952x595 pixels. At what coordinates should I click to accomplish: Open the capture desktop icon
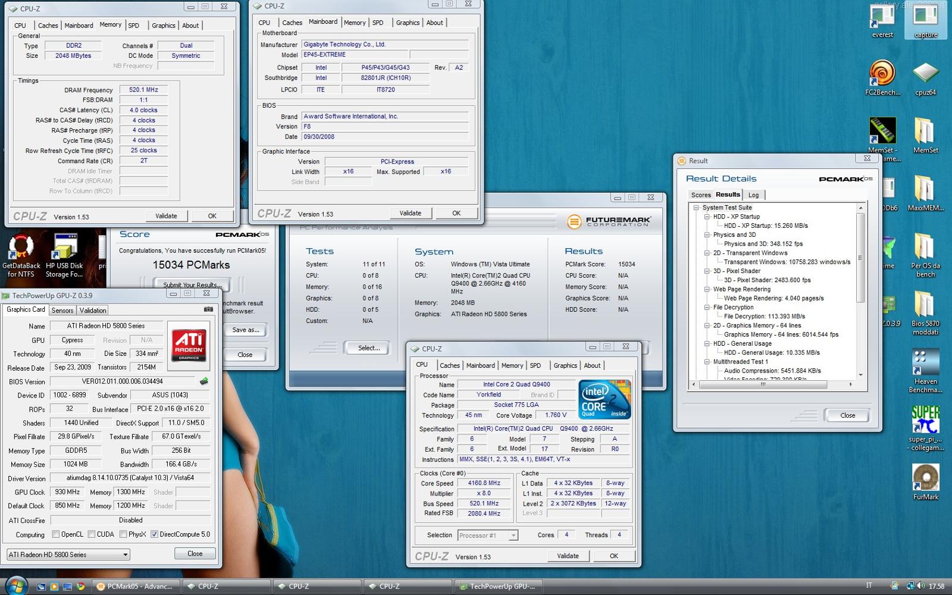pyautogui.click(x=925, y=21)
